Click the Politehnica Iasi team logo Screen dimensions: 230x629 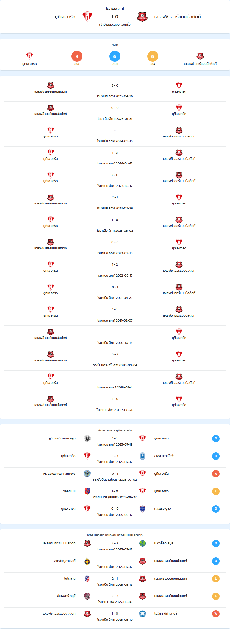tap(142, 614)
